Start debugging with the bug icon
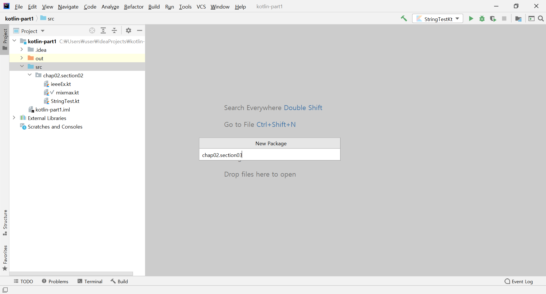Viewport: 546px width, 294px height. pyautogui.click(x=482, y=19)
